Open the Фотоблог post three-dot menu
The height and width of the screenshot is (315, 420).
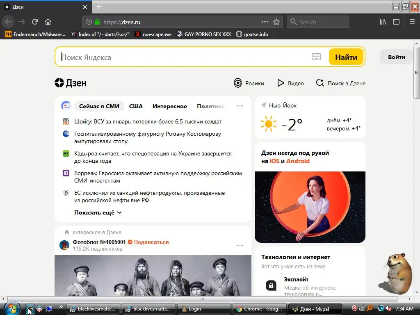point(240,245)
